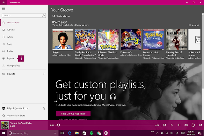The image size is (204, 136).
Task: Click Show all recent plays
Action: pos(194,25)
